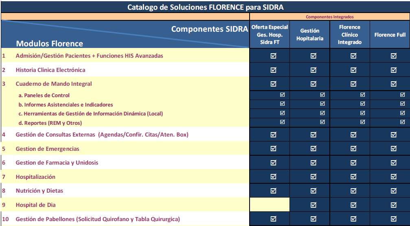Toggle Admisión/Gestión Pacientes checkbox under Oferta Especial
Viewport: 410px width, 226px height.
point(273,56)
